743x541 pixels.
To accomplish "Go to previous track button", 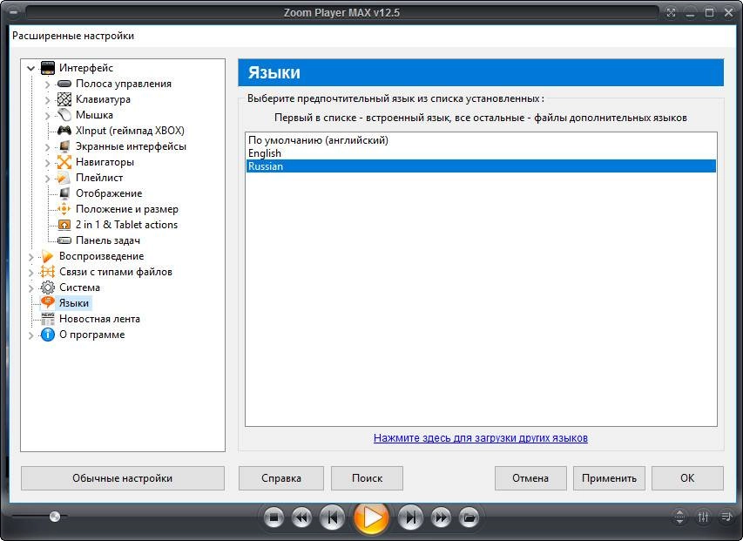I will (x=333, y=517).
